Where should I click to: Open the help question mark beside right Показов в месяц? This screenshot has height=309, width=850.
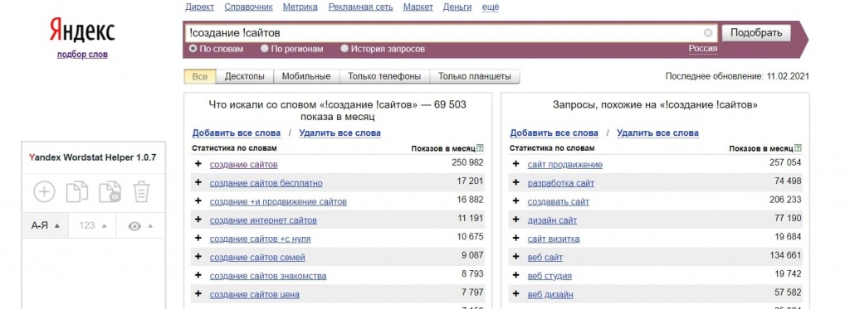798,148
